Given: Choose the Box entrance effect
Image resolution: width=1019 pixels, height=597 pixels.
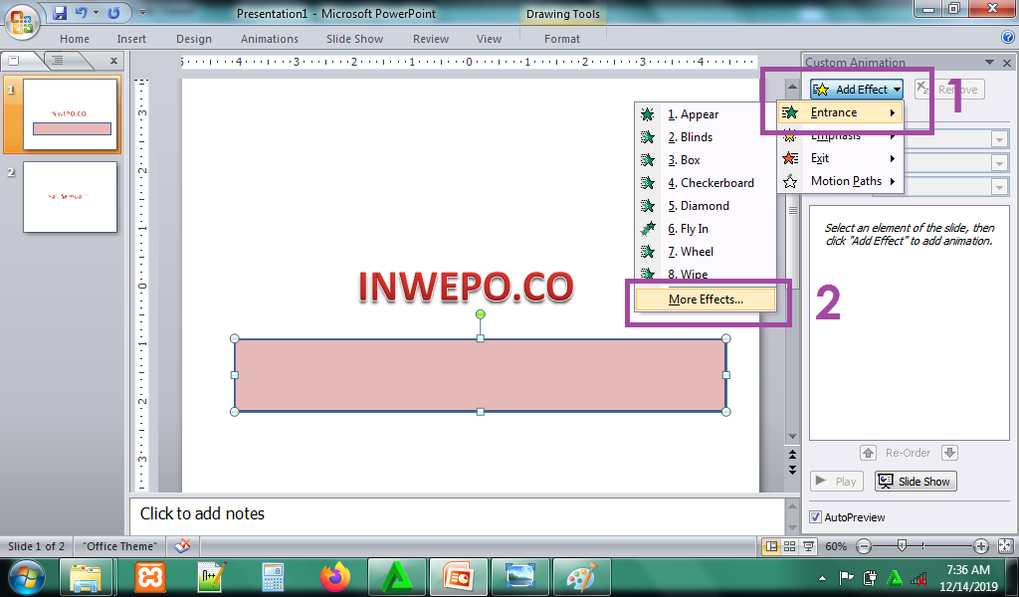Looking at the screenshot, I should pyautogui.click(x=706, y=160).
